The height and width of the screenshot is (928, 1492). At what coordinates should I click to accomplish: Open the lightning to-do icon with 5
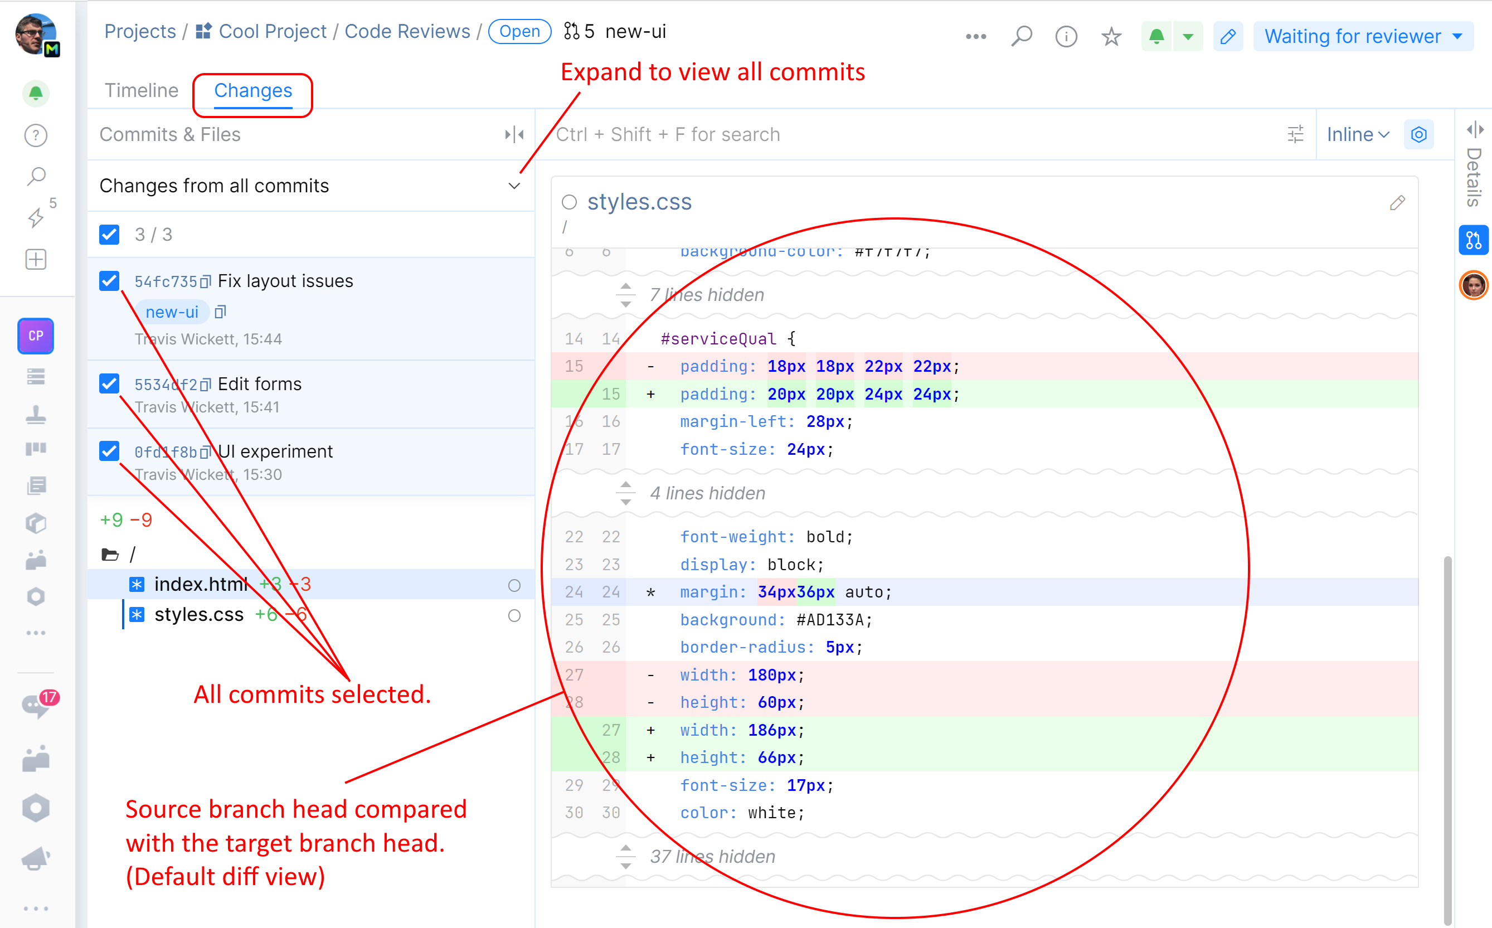pyautogui.click(x=37, y=217)
